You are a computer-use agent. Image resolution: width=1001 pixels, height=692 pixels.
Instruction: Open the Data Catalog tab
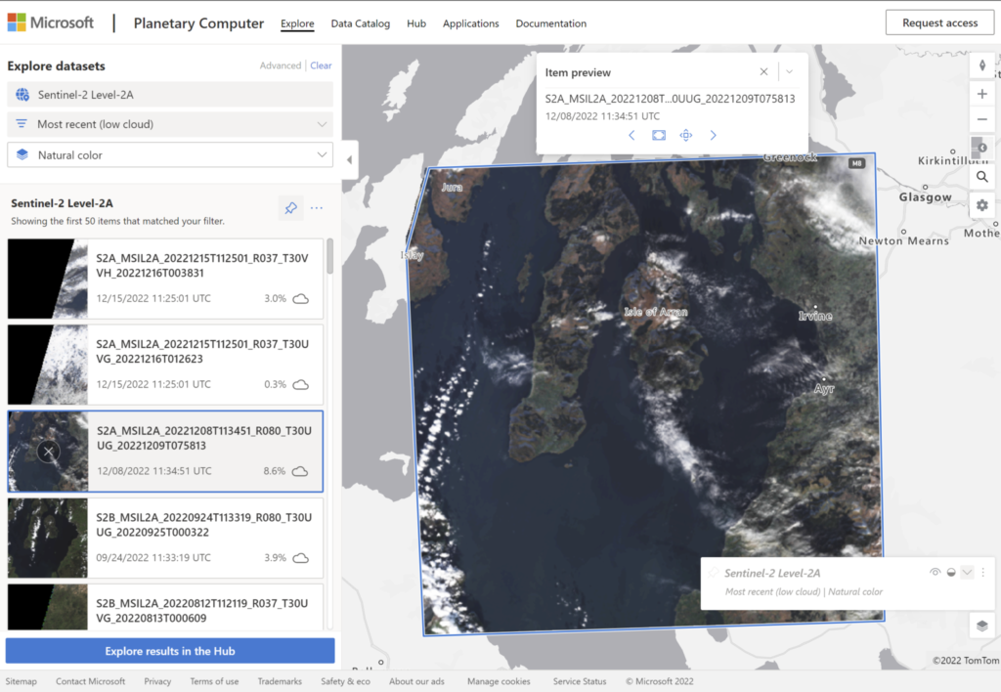click(x=360, y=23)
